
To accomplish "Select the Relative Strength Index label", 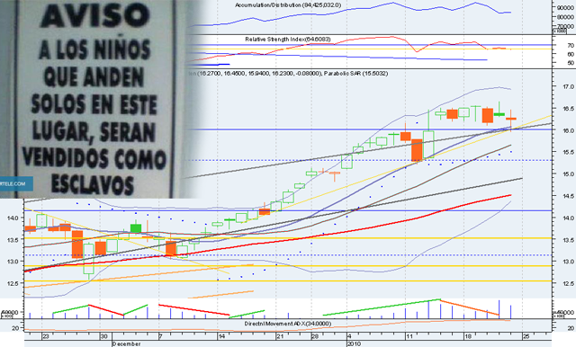I will coord(288,39).
